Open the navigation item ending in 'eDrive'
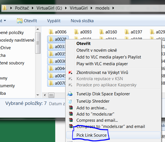 5,48
